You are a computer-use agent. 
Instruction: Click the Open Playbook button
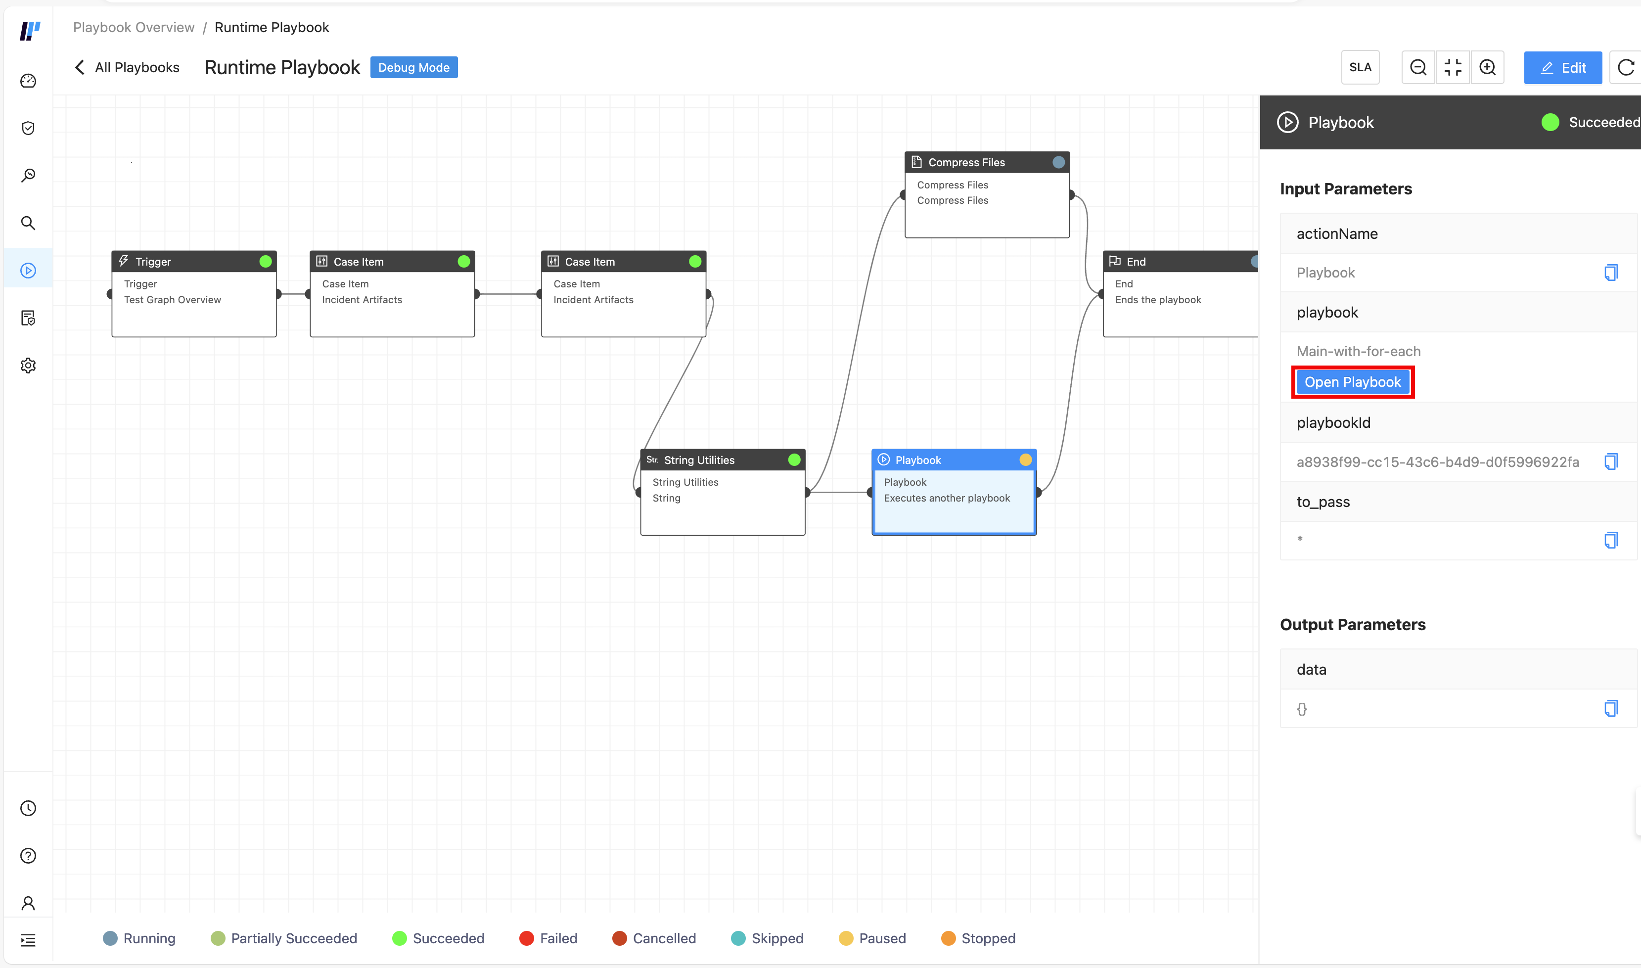coord(1353,382)
